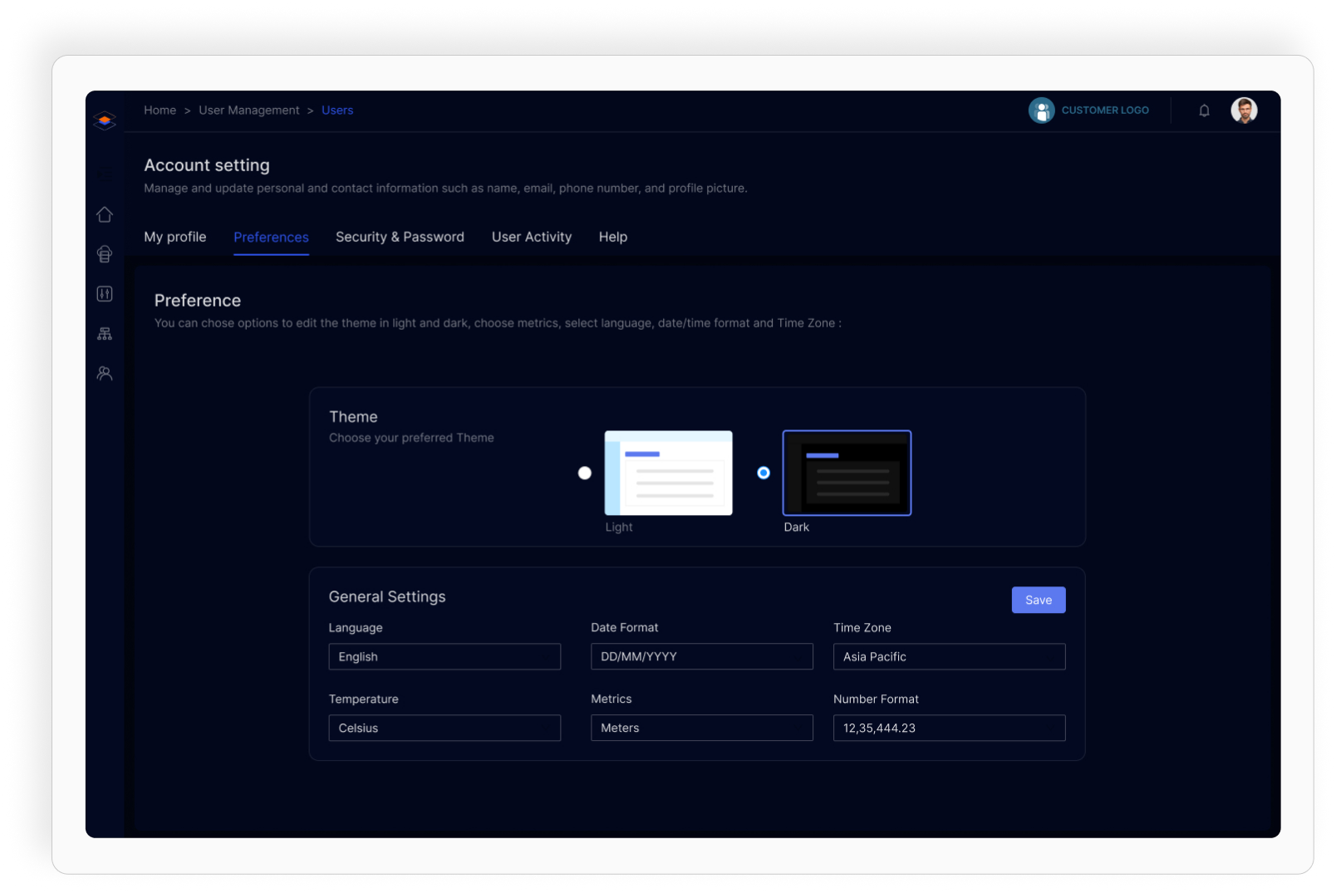
Task: Open the Date Format dropdown
Action: (x=701, y=656)
